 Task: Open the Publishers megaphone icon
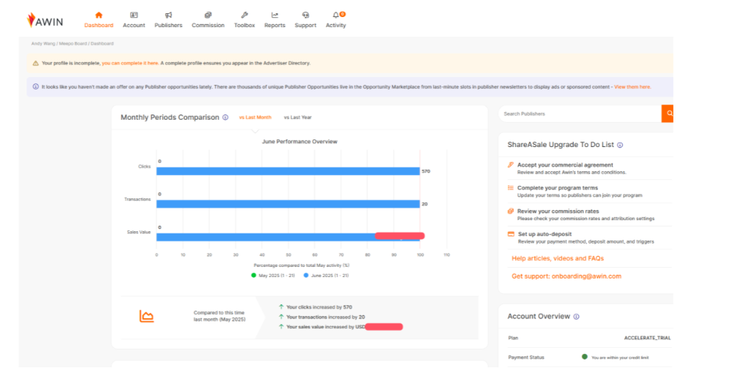(168, 15)
